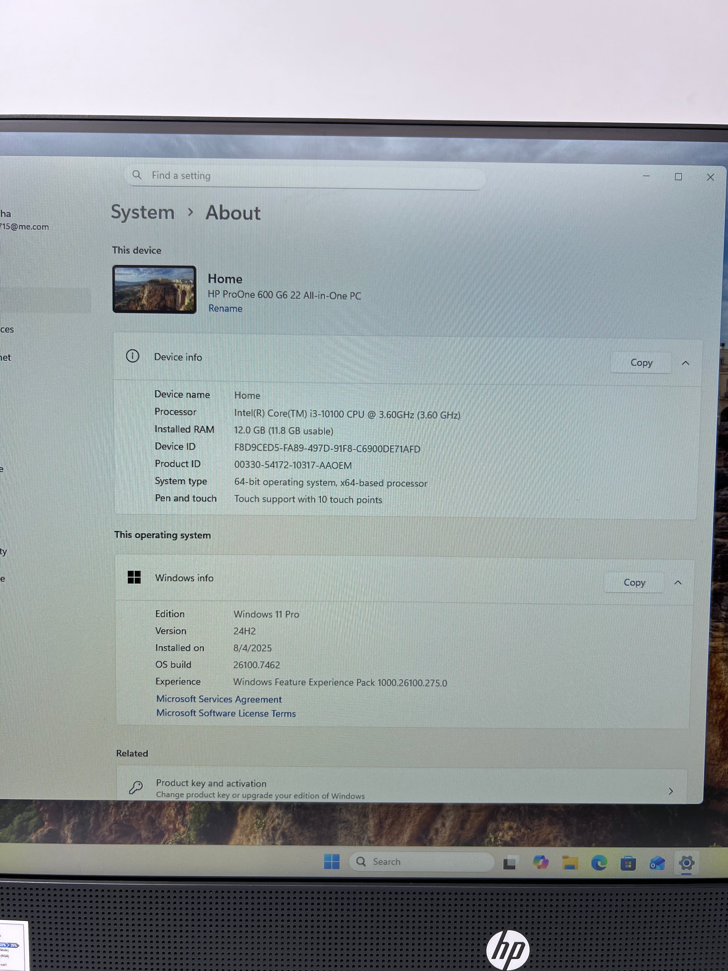Click the Settings gear taskbar icon
Screen dimensions: 728x971
(x=686, y=863)
